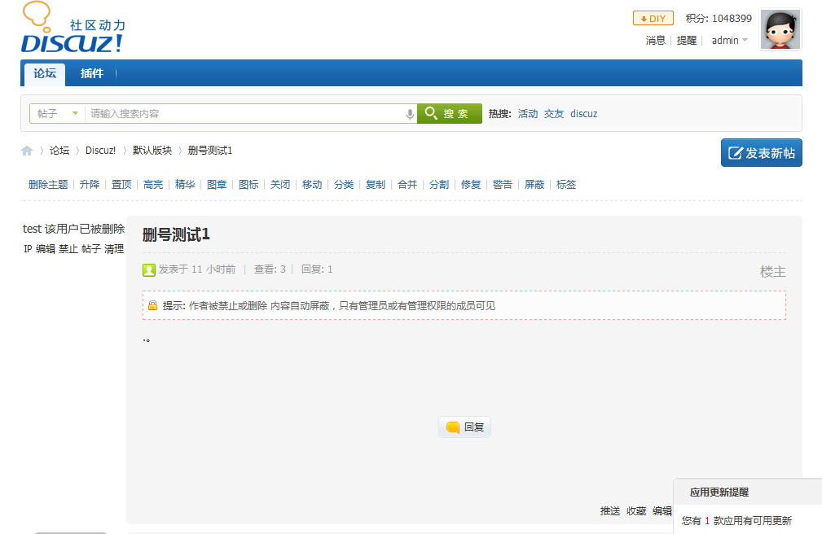Image resolution: width=822 pixels, height=534 pixels.
Task: Click 关闭 moderation action
Action: point(280,185)
